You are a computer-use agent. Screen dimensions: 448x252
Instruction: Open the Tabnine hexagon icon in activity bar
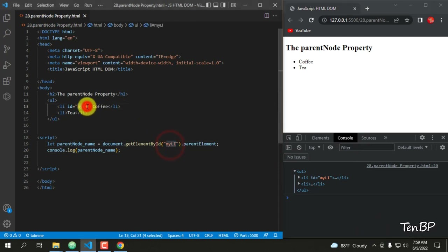coord(7,97)
